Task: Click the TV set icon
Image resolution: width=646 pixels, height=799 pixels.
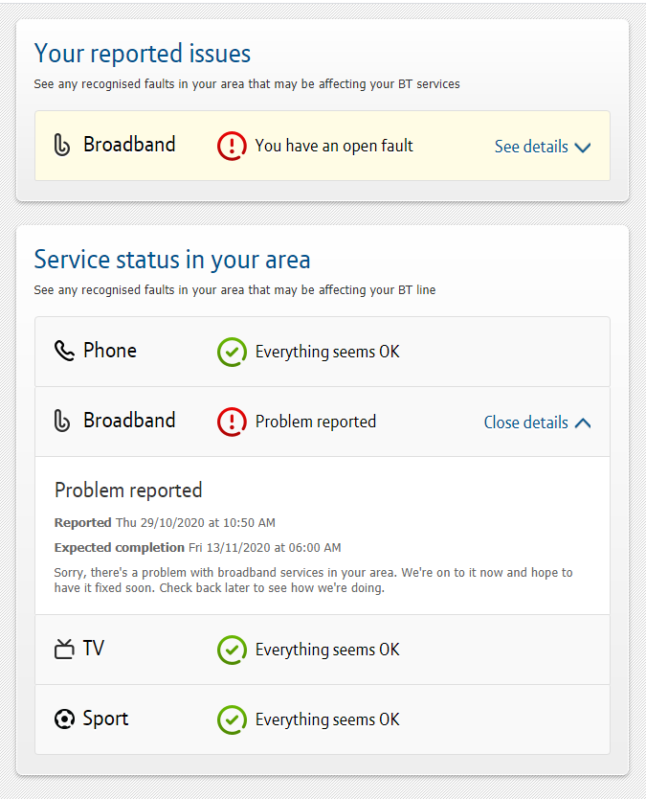Action: (64, 650)
